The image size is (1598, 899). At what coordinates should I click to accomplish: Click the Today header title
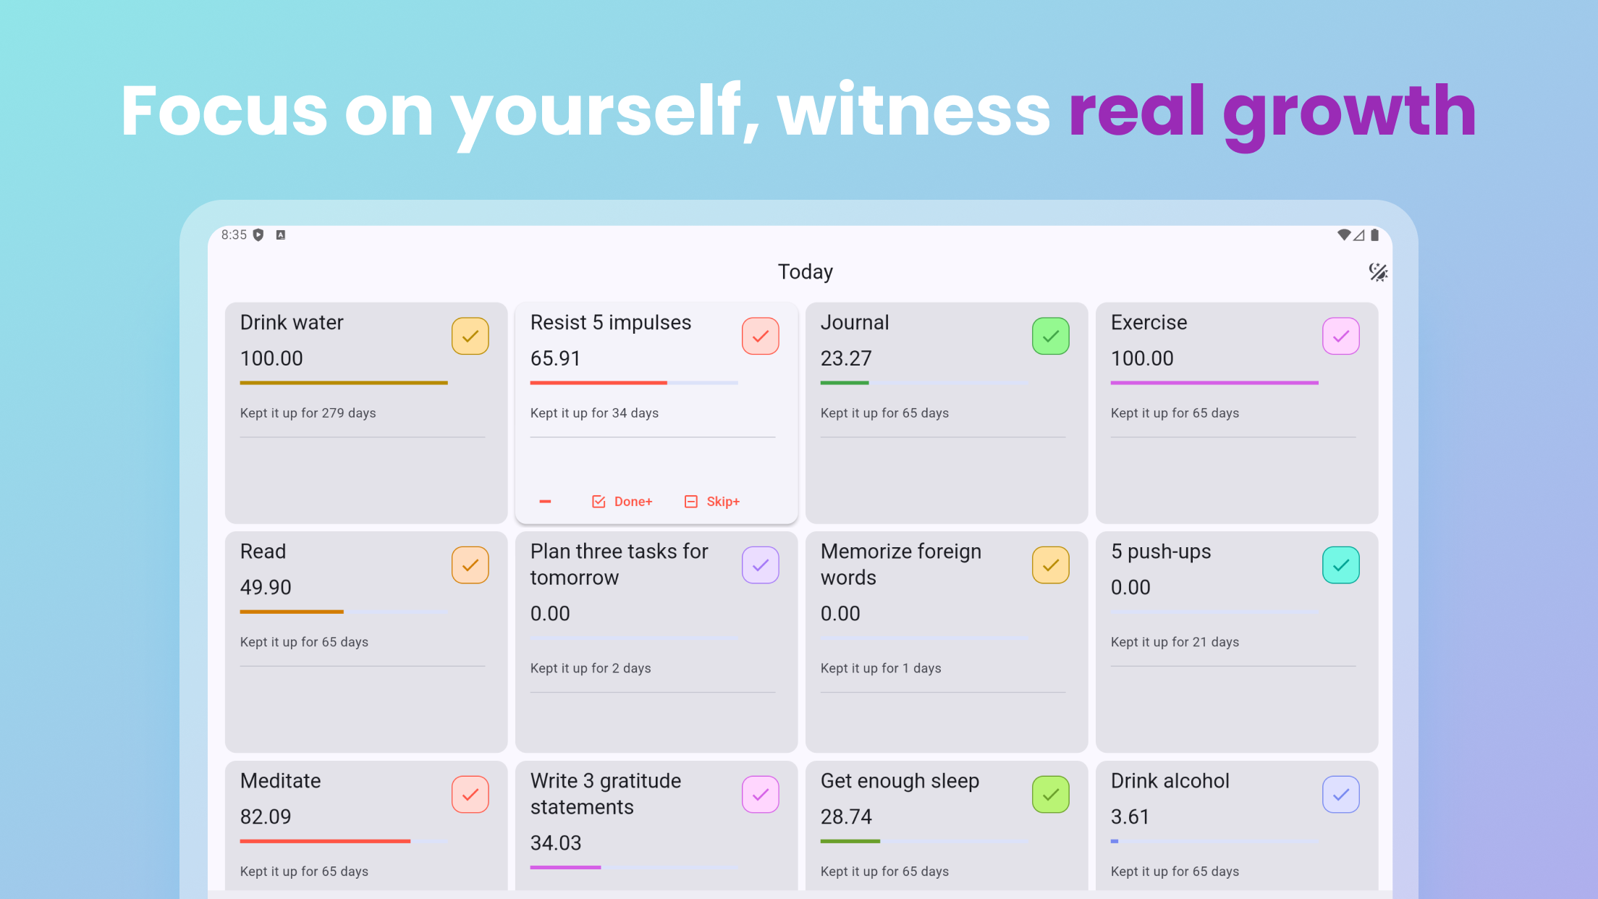coord(806,271)
